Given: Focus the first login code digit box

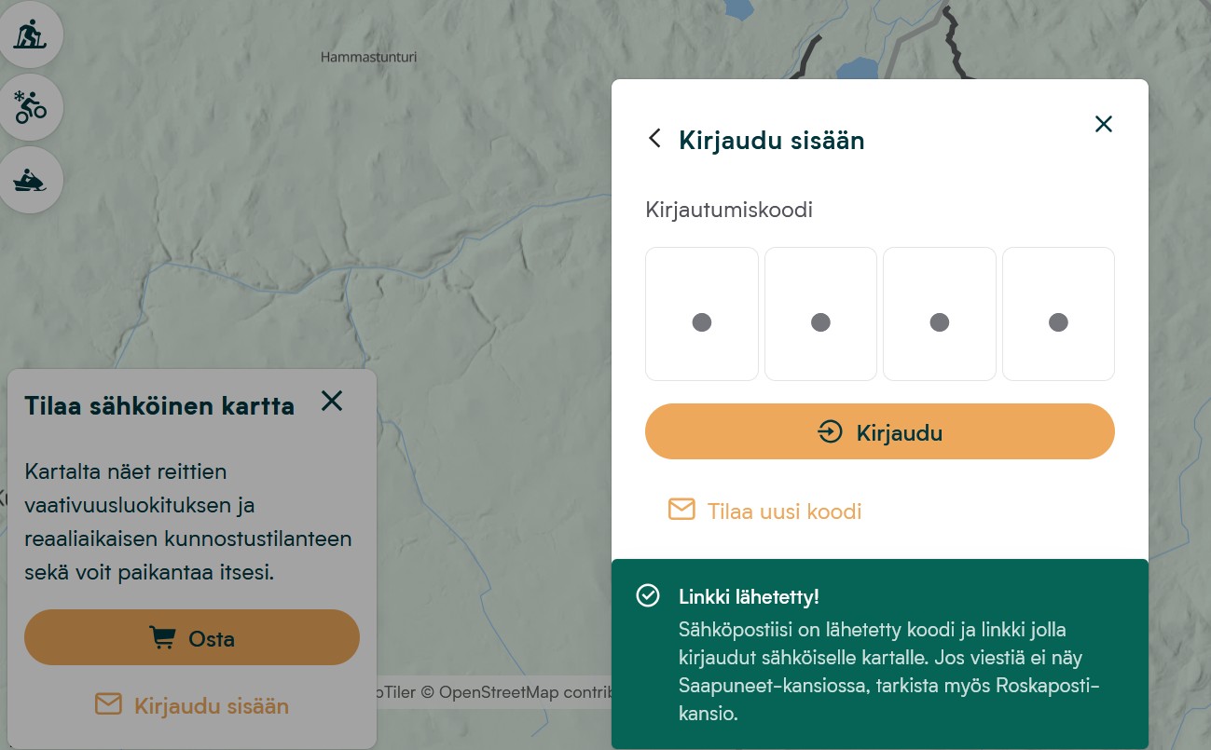Looking at the screenshot, I should (701, 314).
